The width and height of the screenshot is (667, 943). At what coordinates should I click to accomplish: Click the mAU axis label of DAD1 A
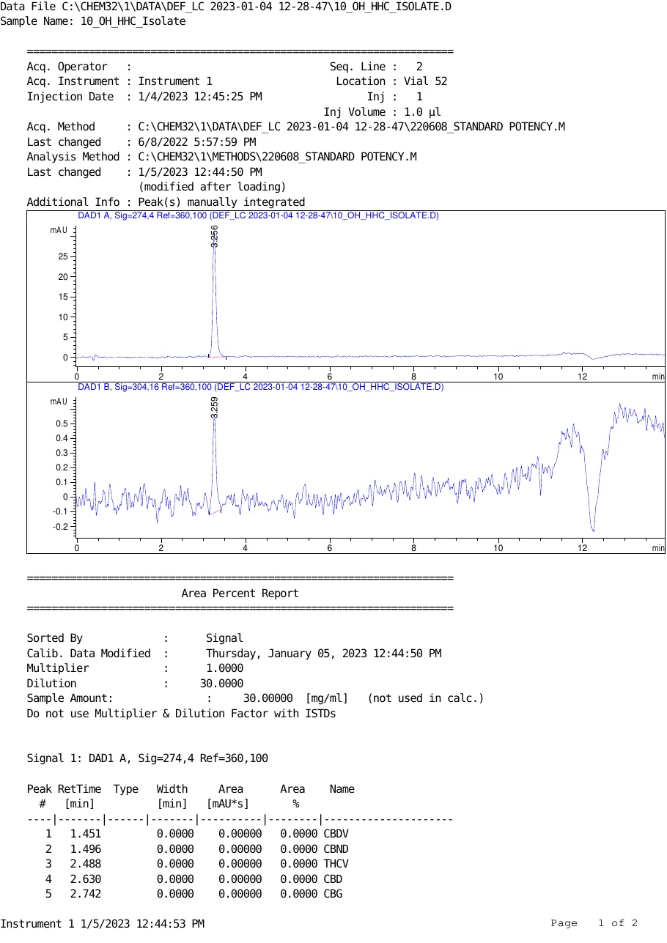coord(59,230)
